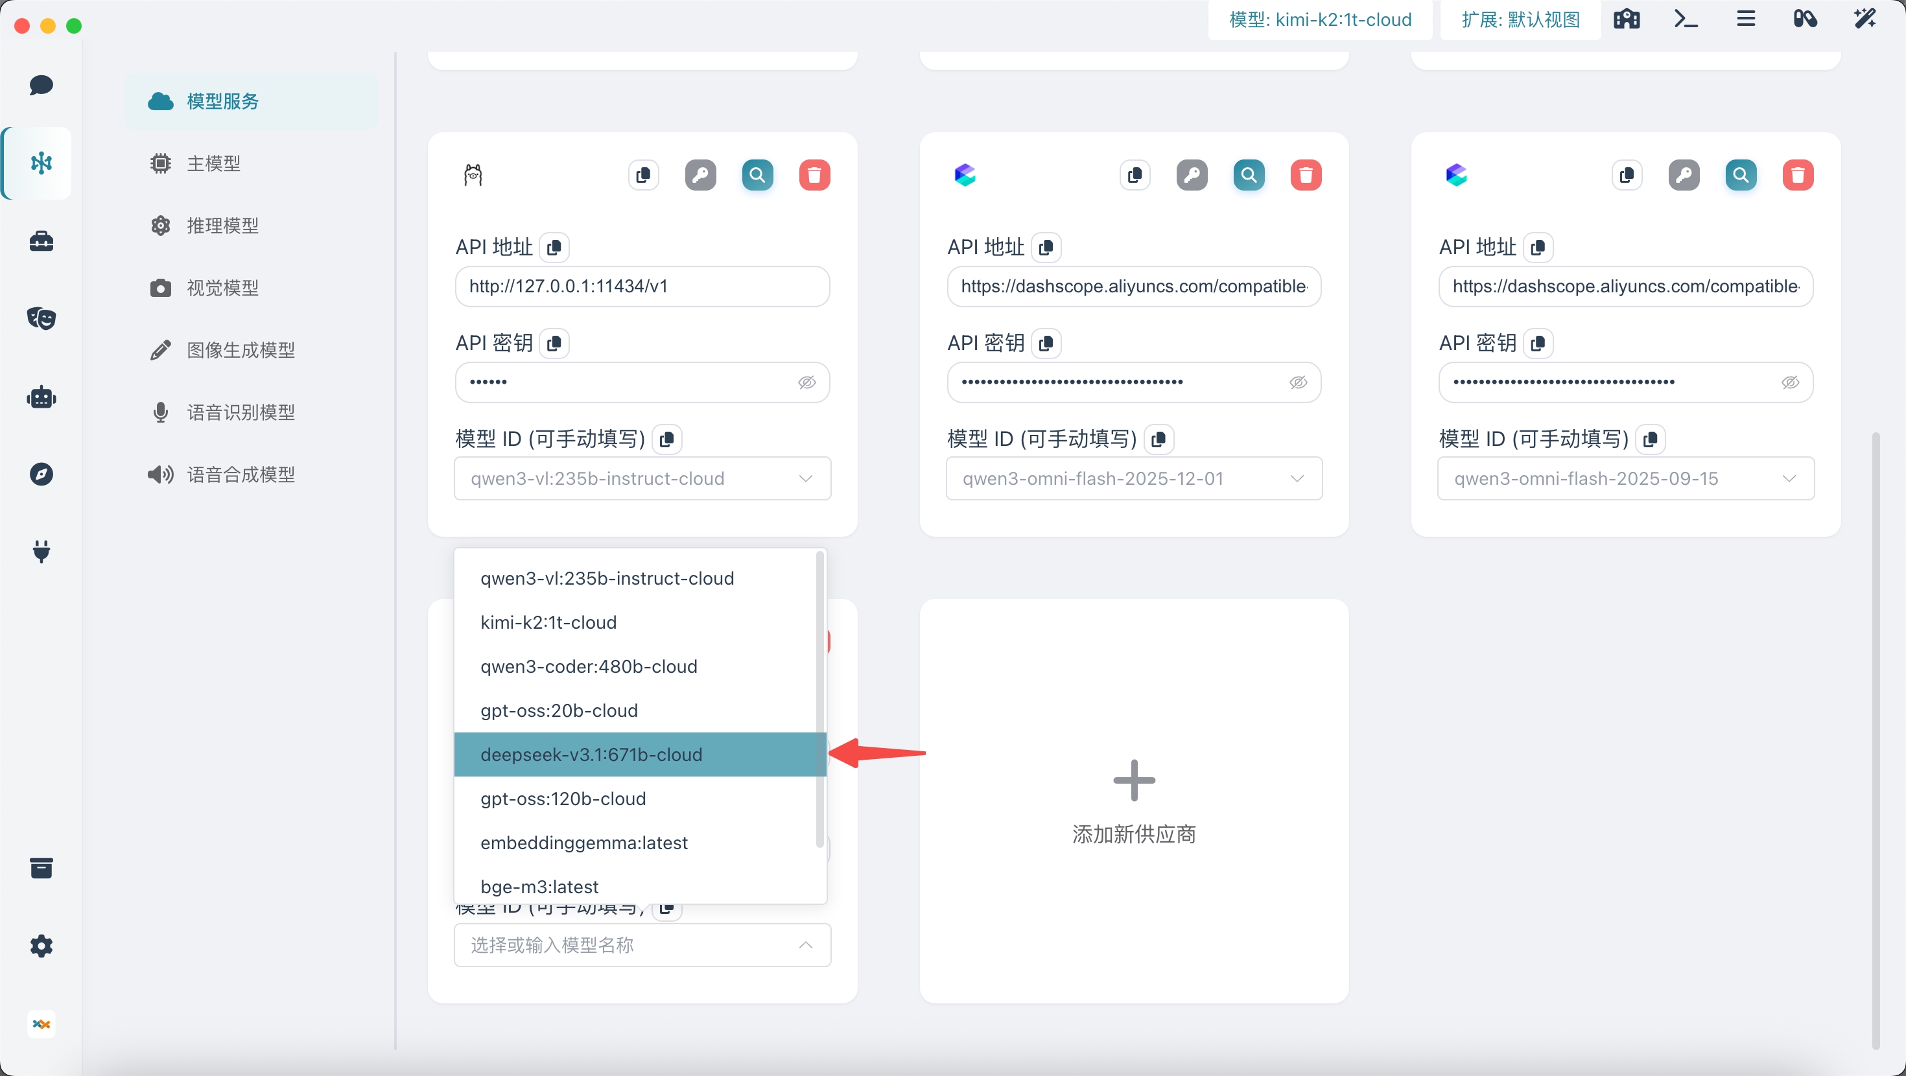Choose kimi-k2:1t-cloud from the dropdown list
1906x1076 pixels.
[635, 622]
